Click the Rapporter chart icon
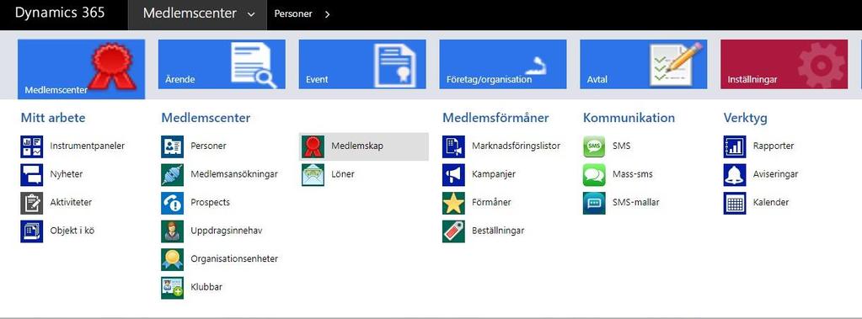The image size is (862, 319). click(x=735, y=146)
